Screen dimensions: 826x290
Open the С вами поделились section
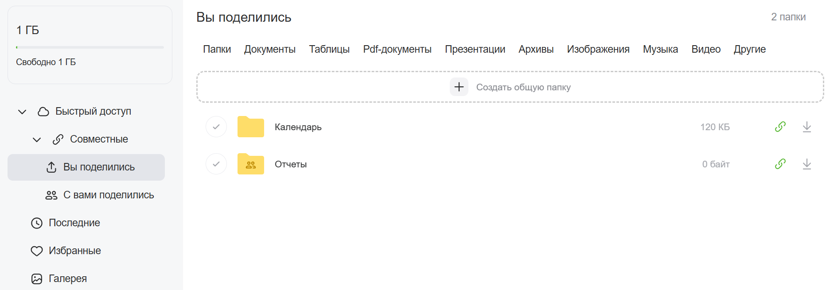(108, 195)
